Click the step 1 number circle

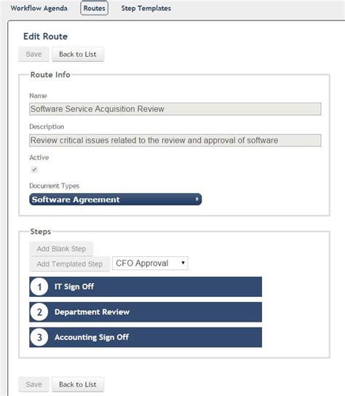[39, 287]
